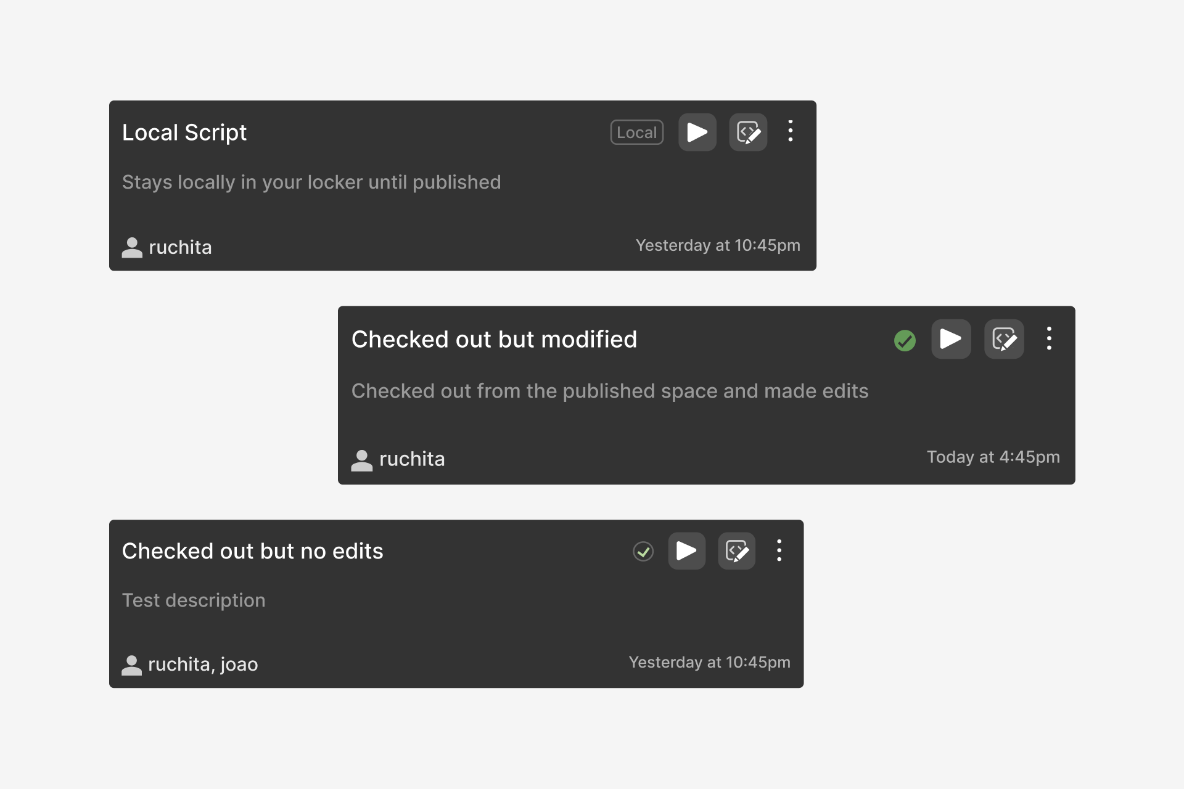
Task: Open 'Checked out but modified' three-dot menu
Action: pyautogui.click(x=1049, y=338)
